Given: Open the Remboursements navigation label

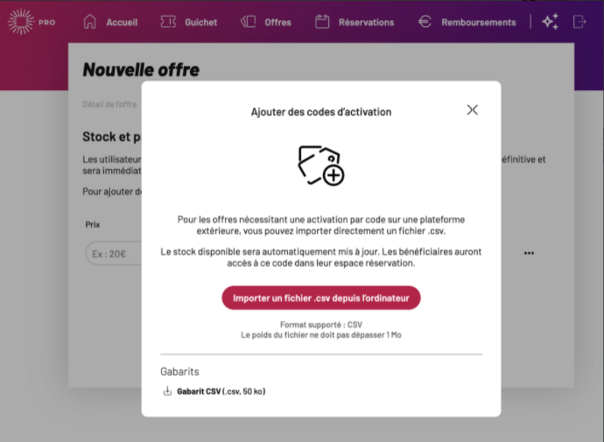Looking at the screenshot, I should [479, 23].
